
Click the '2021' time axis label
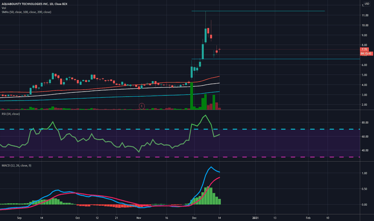point(255,218)
